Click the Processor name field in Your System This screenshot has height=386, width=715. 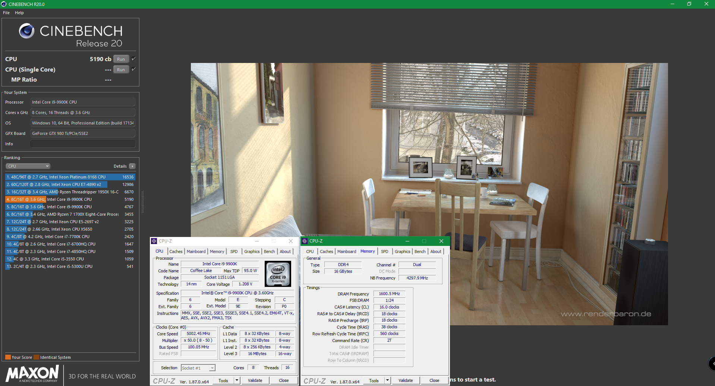click(x=83, y=102)
